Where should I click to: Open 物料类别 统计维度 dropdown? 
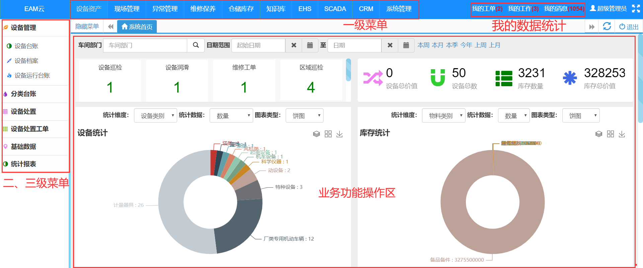(x=444, y=116)
